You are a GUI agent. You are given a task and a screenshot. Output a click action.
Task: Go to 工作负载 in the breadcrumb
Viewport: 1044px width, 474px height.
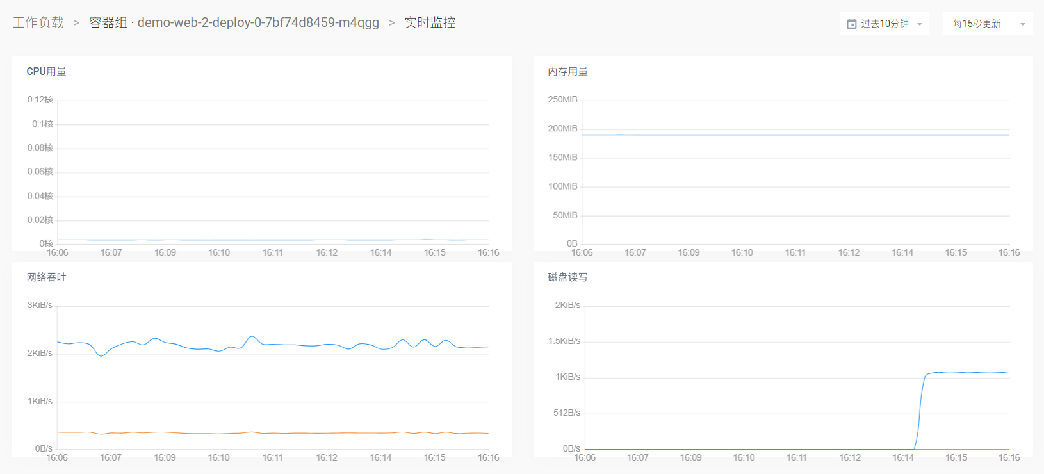pos(38,22)
